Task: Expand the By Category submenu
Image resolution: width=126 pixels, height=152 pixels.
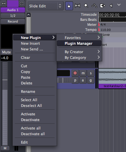Action: 79,58
